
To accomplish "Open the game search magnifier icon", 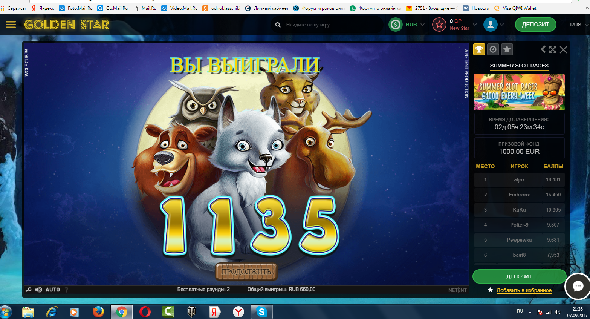I will point(278,24).
